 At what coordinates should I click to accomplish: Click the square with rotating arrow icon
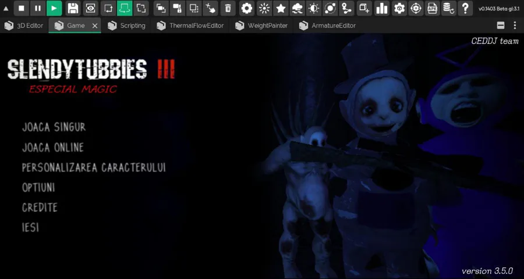pyautogui.click(x=108, y=8)
